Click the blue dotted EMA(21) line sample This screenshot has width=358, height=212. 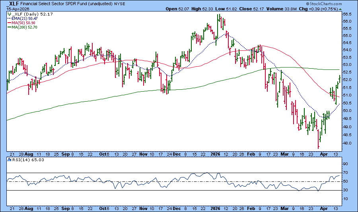tap(10, 19)
